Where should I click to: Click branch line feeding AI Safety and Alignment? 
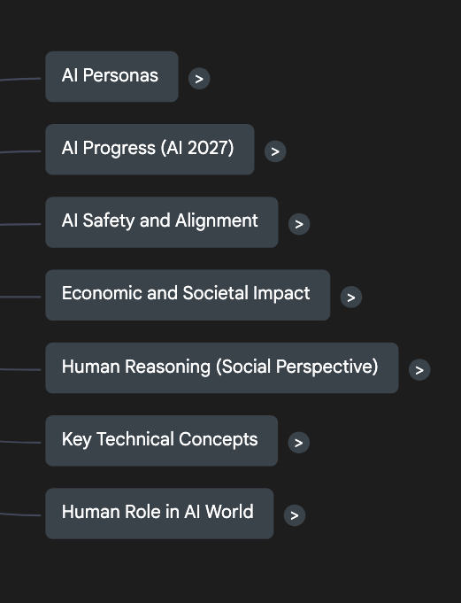20,224
